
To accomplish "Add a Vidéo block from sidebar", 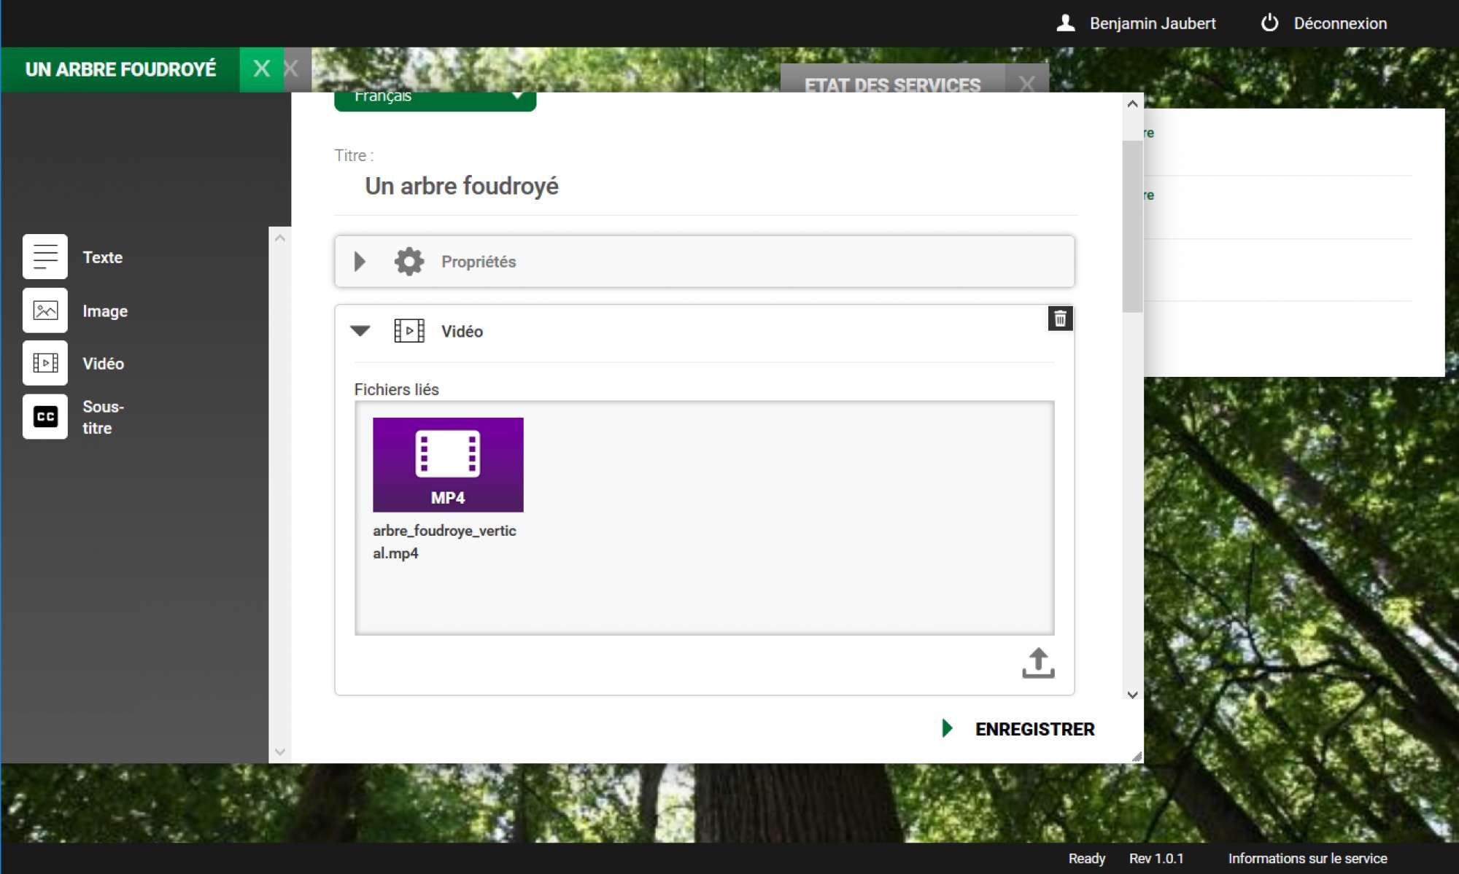I will point(45,363).
